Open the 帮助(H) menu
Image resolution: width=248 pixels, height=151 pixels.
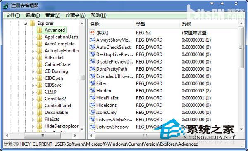click(x=98, y=15)
